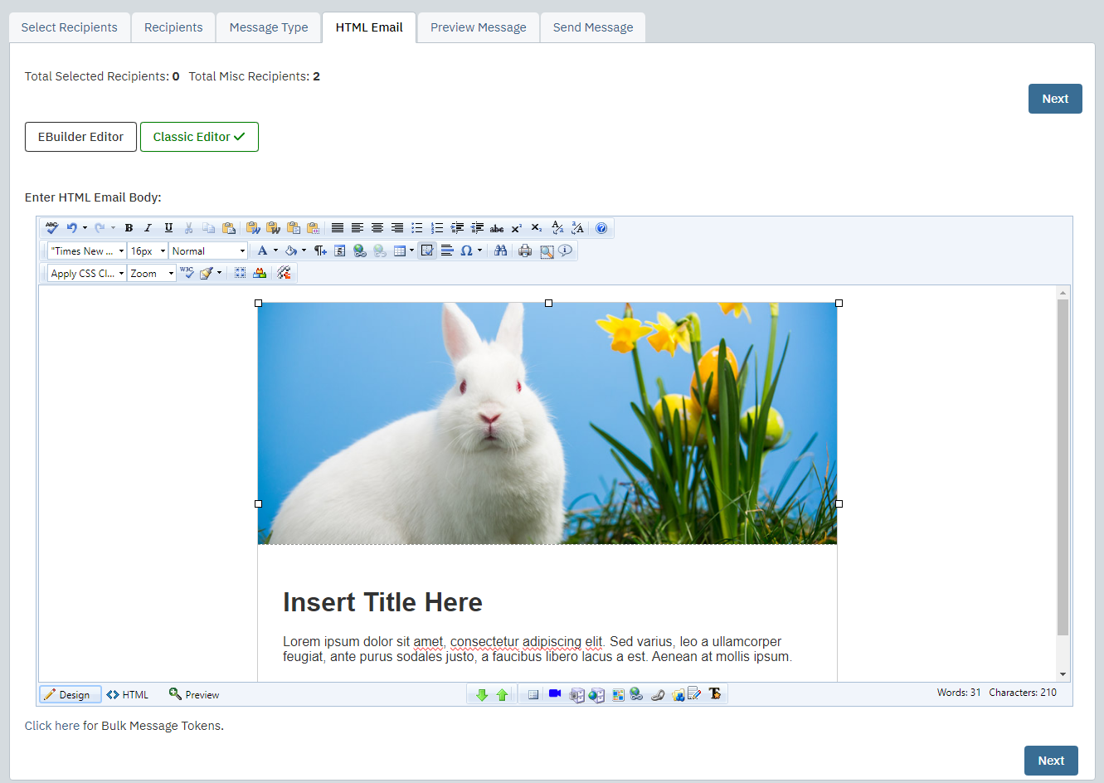The width and height of the screenshot is (1104, 783).
Task: Open the Send Message tab
Action: [593, 27]
